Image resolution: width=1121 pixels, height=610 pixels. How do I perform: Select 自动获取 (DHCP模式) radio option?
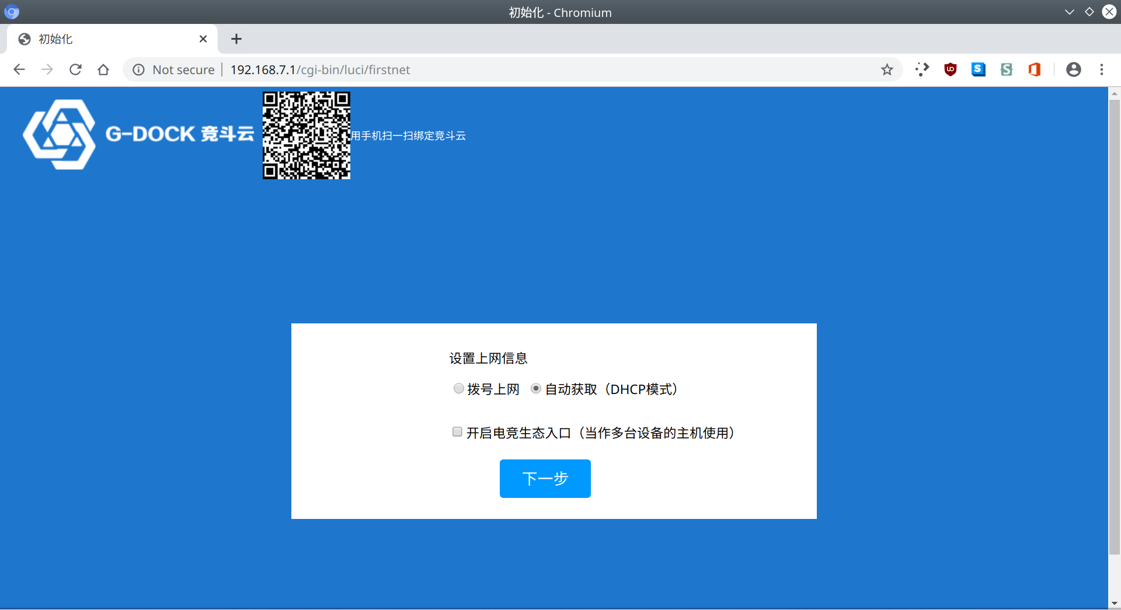click(535, 389)
